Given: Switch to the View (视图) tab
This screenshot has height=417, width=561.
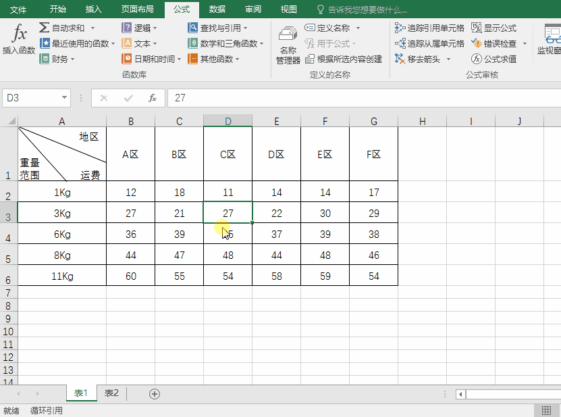Looking at the screenshot, I should pyautogui.click(x=289, y=9).
